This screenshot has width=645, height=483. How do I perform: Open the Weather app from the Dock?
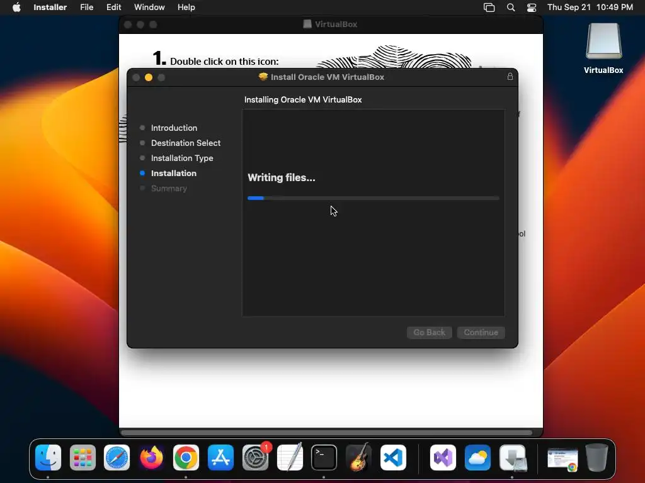pyautogui.click(x=477, y=457)
